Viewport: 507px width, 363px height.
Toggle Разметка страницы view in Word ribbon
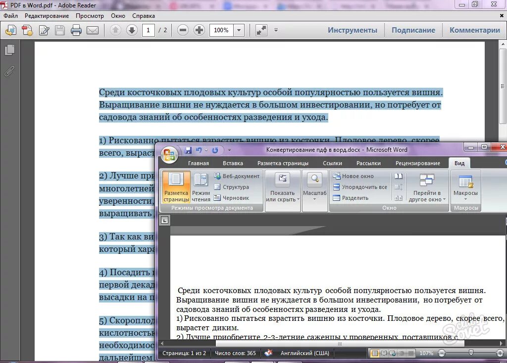pyautogui.click(x=176, y=187)
